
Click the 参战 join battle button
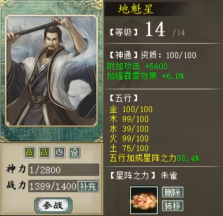[x=53, y=205]
